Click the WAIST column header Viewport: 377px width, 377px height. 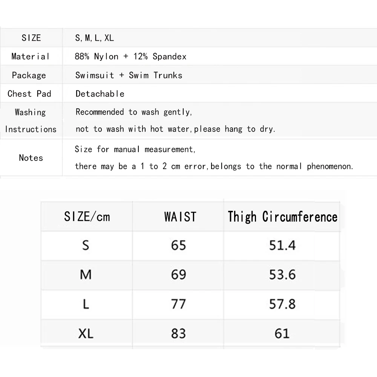pos(180,217)
